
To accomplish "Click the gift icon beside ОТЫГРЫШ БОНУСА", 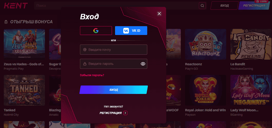I will [x=6, y=22].
